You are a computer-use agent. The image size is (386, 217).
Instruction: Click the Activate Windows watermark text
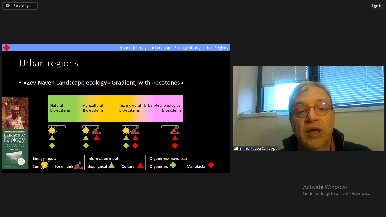(x=325, y=187)
